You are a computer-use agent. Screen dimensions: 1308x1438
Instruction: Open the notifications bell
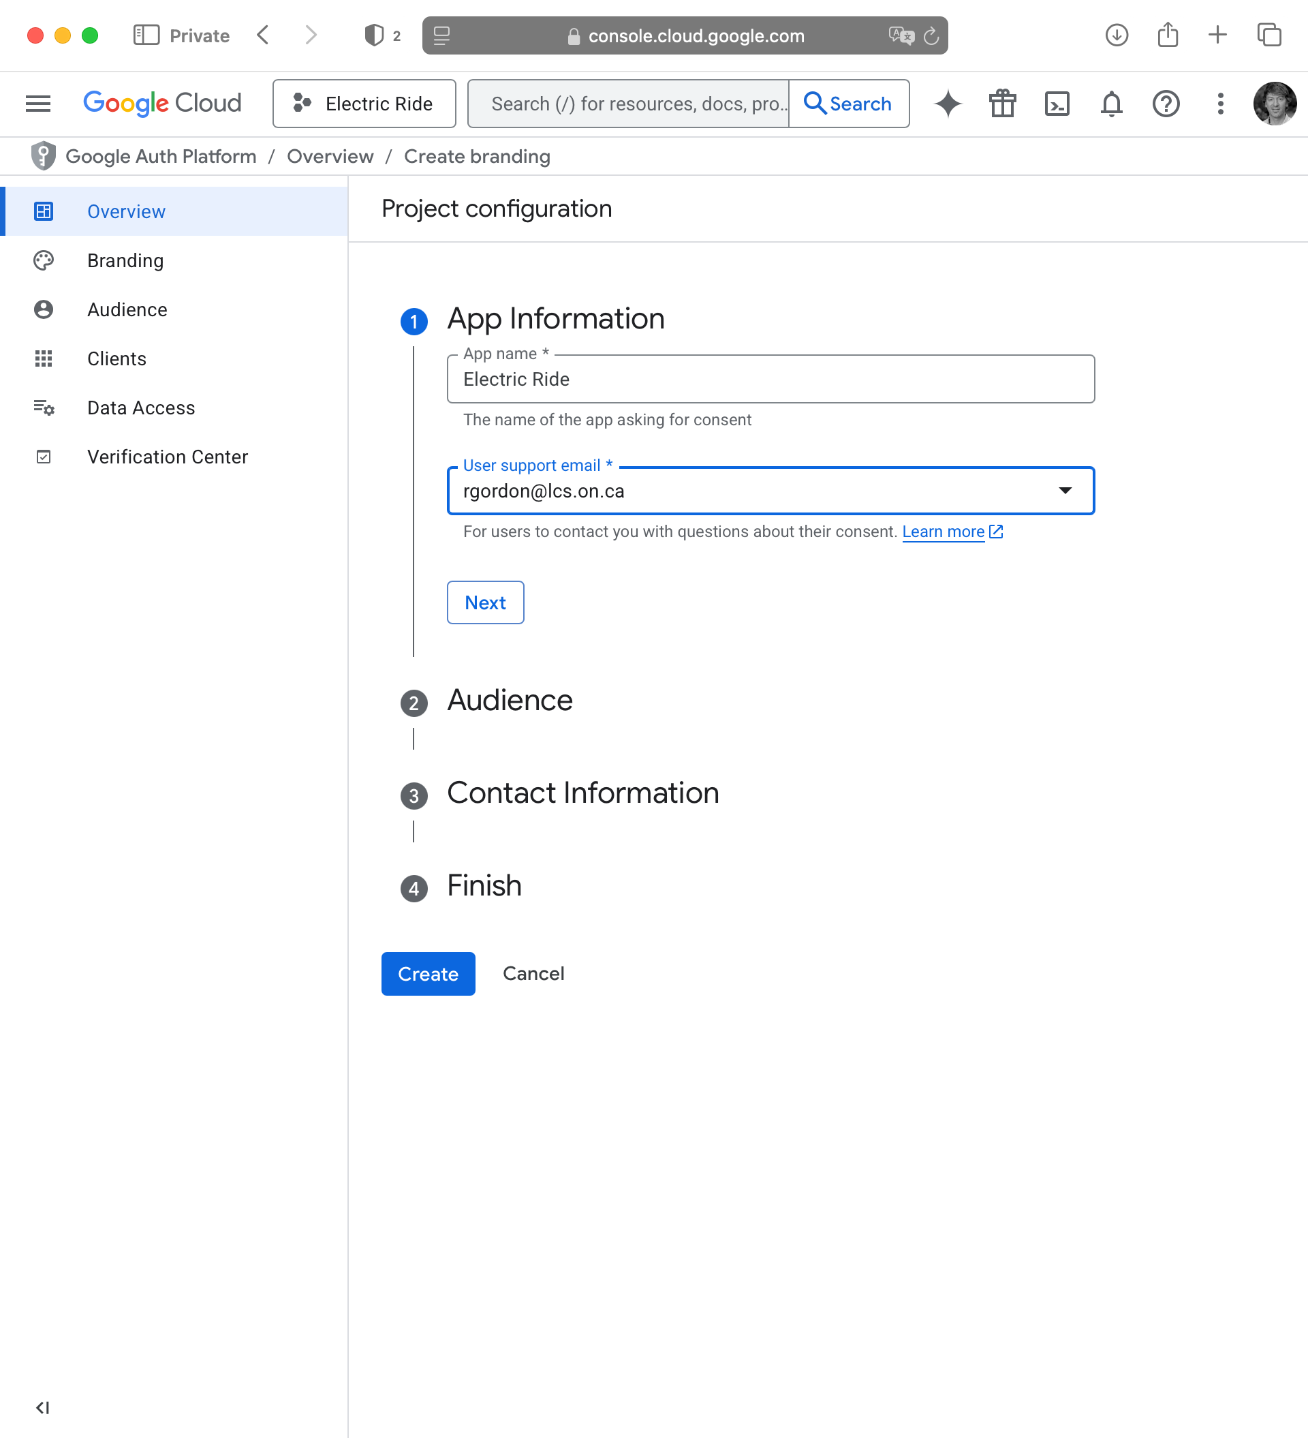1111,104
